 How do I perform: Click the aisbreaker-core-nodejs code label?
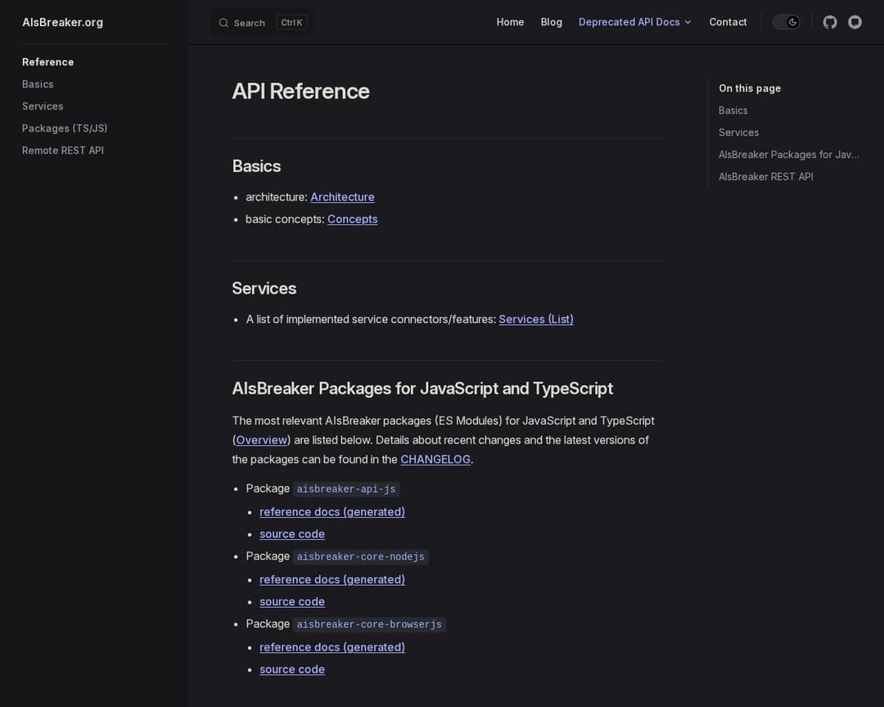[360, 556]
